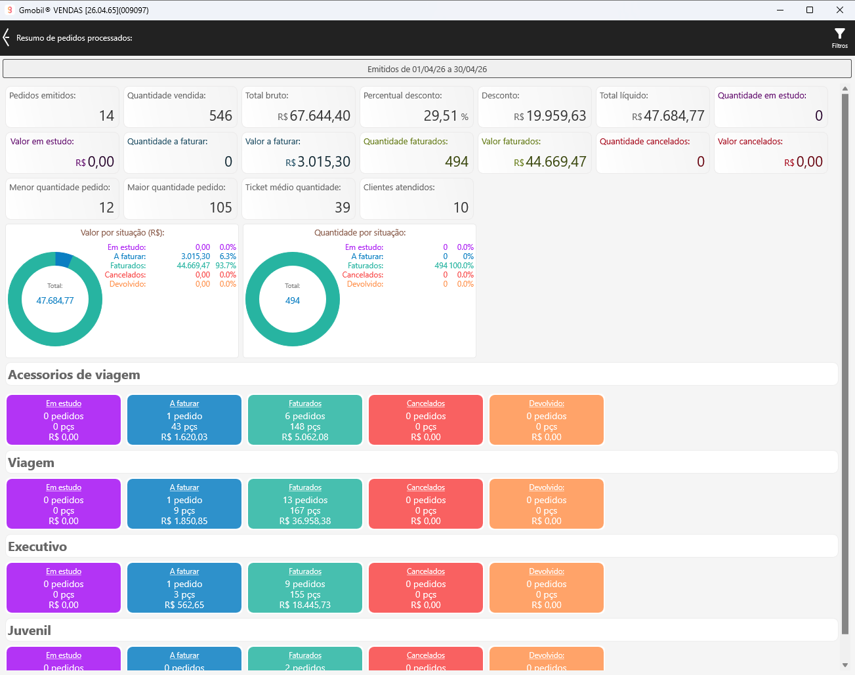
Task: Click the scrollbar up arrow
Action: pos(845,89)
